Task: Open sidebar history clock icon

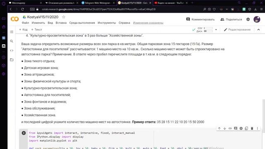Action: click(4, 58)
